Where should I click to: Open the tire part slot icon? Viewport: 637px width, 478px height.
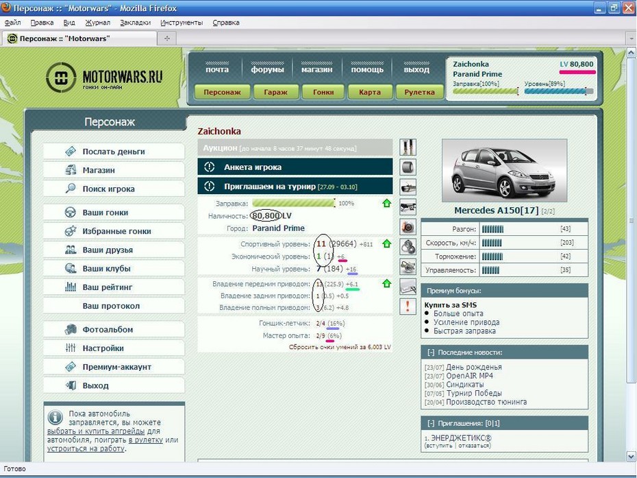point(408,167)
